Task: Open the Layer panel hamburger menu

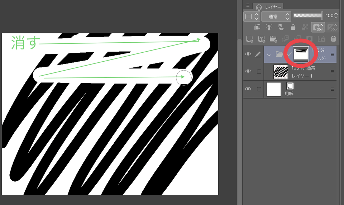Action: [248, 5]
